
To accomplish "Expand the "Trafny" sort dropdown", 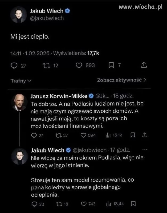I will 21,80.
